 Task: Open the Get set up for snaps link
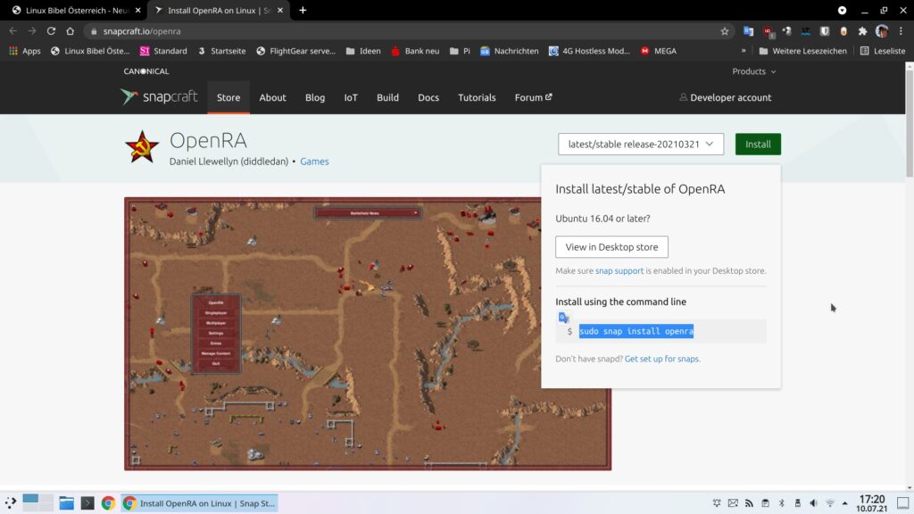pyautogui.click(x=661, y=359)
